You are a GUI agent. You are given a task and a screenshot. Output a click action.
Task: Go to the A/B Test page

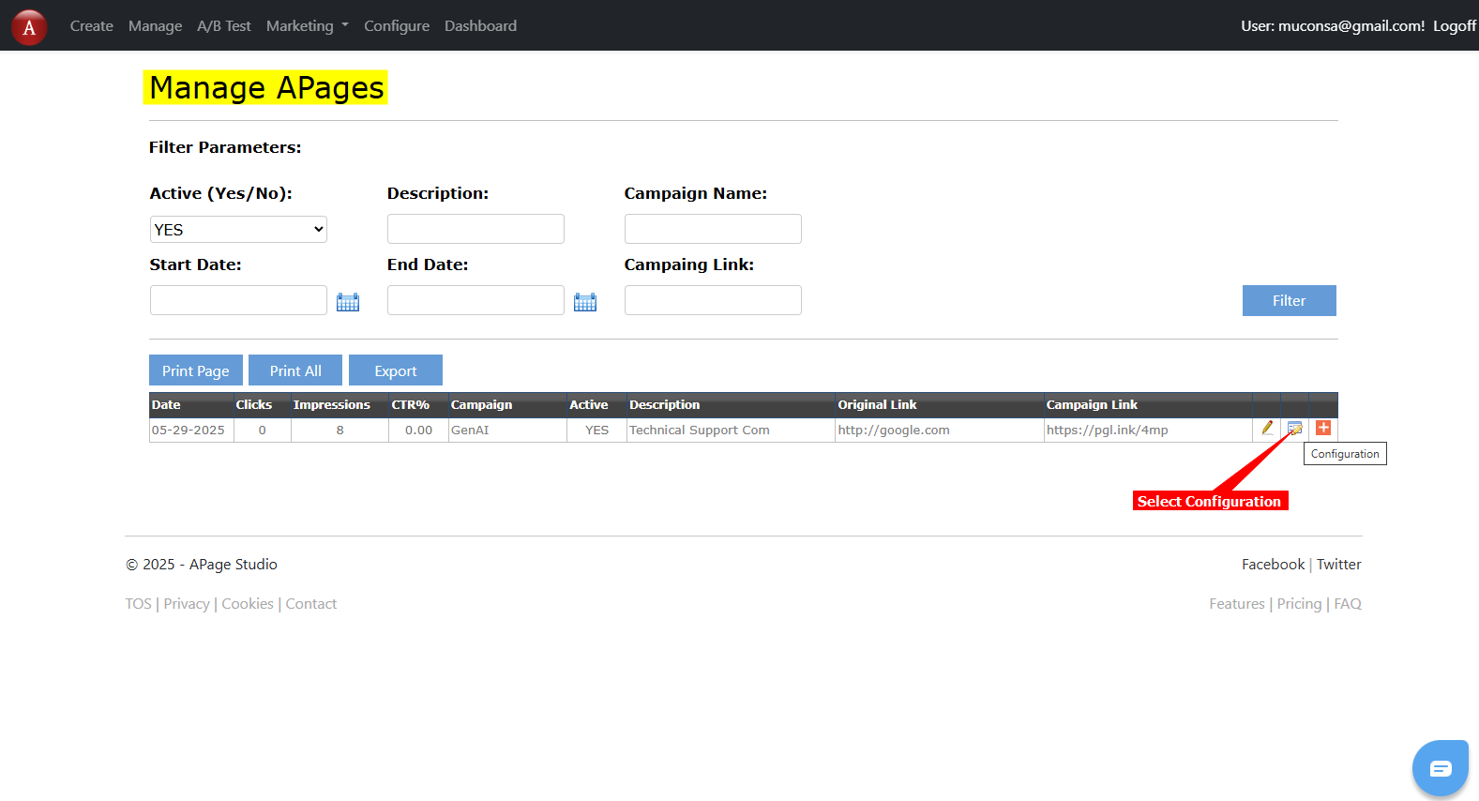224,26
